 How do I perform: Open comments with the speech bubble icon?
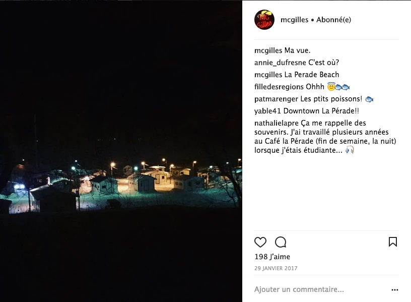(x=281, y=242)
